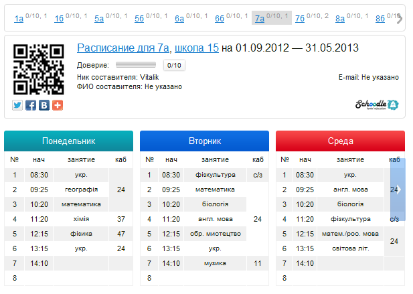Share schedule via Twitter icon

pyautogui.click(x=17, y=105)
